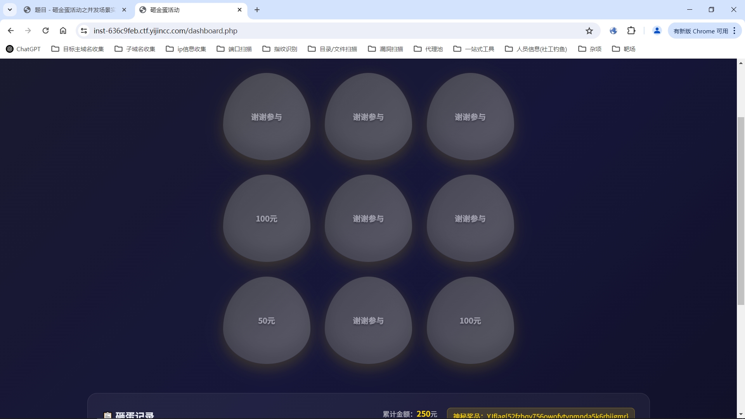Switch to the 题目 砸金蛋活动之并发场景 tab

74,10
